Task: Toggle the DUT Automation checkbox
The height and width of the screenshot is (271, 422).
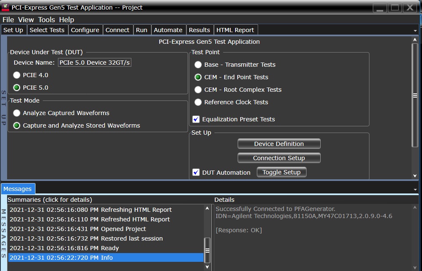Action: 196,172
